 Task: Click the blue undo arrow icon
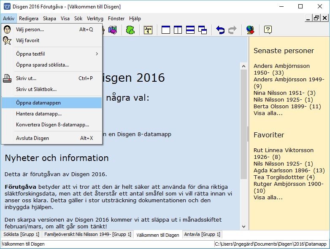coord(220,30)
